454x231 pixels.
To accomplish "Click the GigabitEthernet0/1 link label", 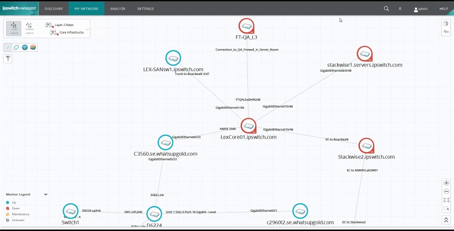I will [263, 211].
